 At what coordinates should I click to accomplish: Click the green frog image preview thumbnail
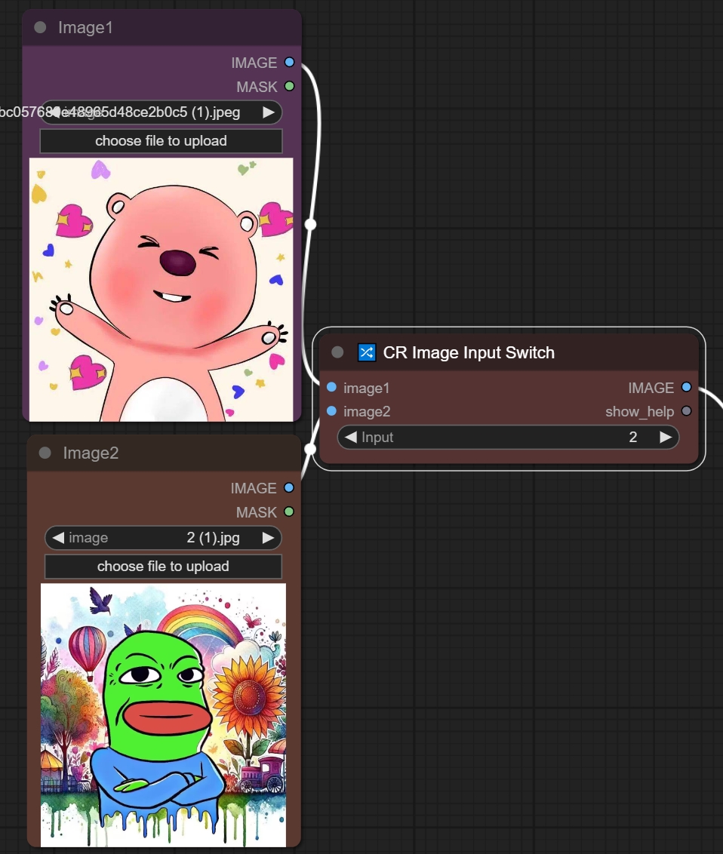click(163, 714)
